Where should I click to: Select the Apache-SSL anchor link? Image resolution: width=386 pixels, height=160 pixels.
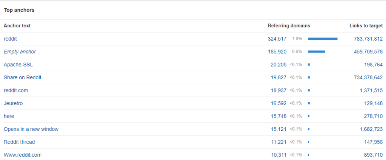click(x=18, y=65)
